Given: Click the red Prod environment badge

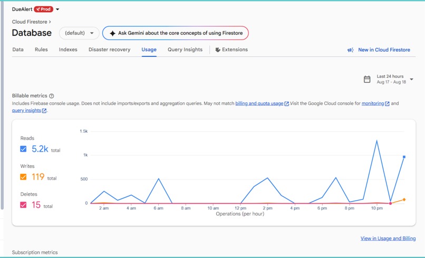Looking at the screenshot, I should coord(43,9).
